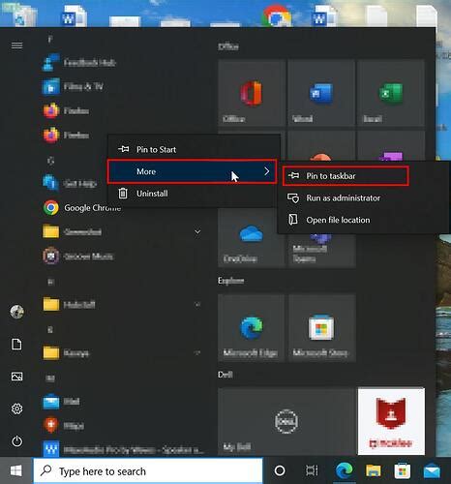
Task: Open the Word tile
Action: 321,93
